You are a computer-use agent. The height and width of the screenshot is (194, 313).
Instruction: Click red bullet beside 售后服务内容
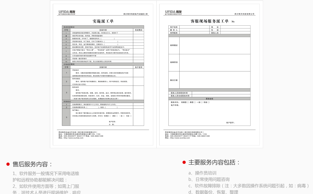click(x=8, y=164)
